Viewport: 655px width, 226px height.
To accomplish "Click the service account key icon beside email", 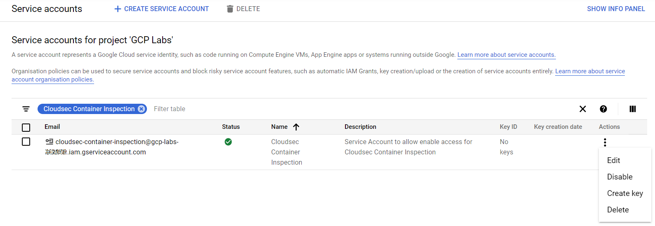I will 49,142.
